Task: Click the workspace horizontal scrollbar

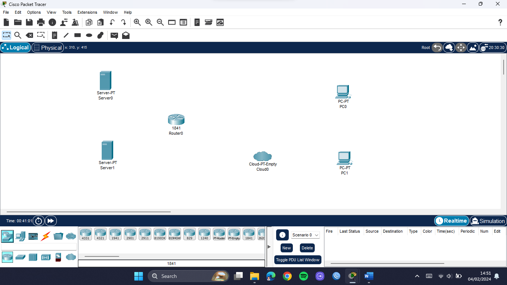Action: (89, 212)
